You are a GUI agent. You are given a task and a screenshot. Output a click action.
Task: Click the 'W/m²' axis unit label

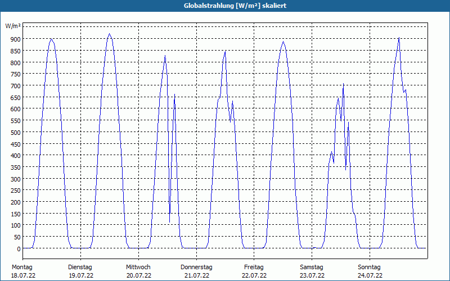[x=13, y=26]
